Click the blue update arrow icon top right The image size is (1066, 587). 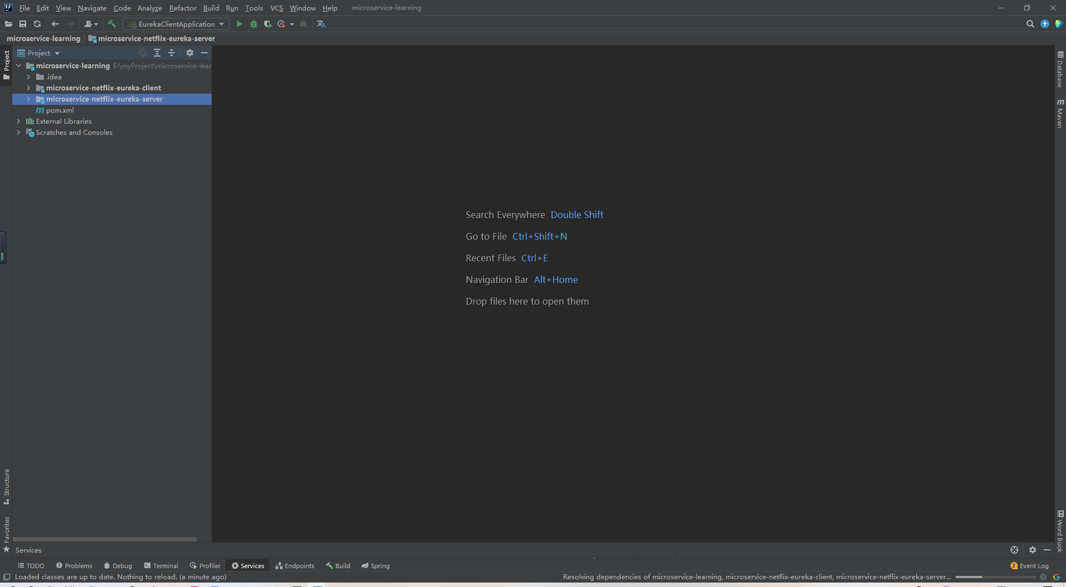1045,24
